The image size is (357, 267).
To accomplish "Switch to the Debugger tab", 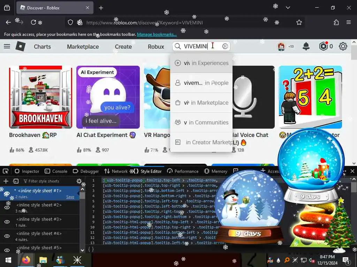I will (86, 171).
